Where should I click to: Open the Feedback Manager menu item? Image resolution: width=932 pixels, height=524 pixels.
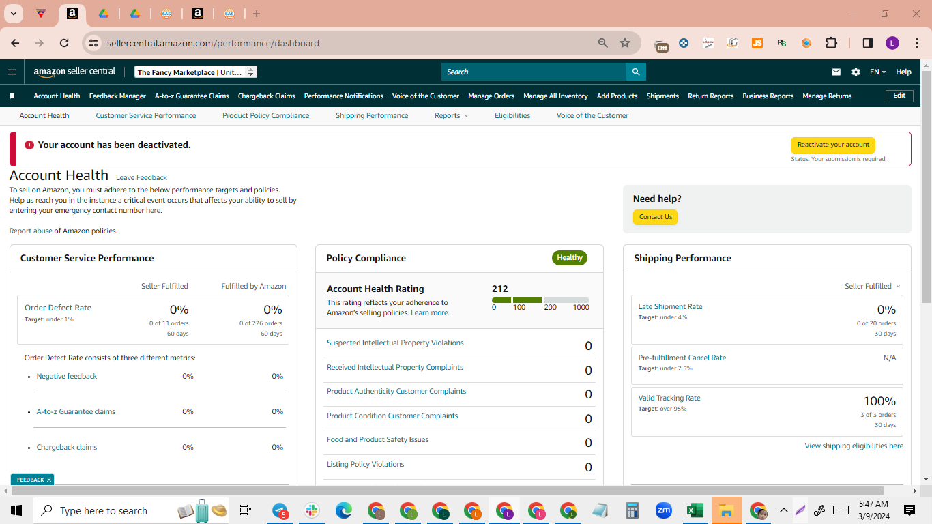pos(117,96)
